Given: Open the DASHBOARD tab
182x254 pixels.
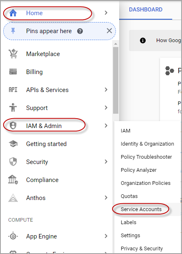Looking at the screenshot, I should click(146, 9).
